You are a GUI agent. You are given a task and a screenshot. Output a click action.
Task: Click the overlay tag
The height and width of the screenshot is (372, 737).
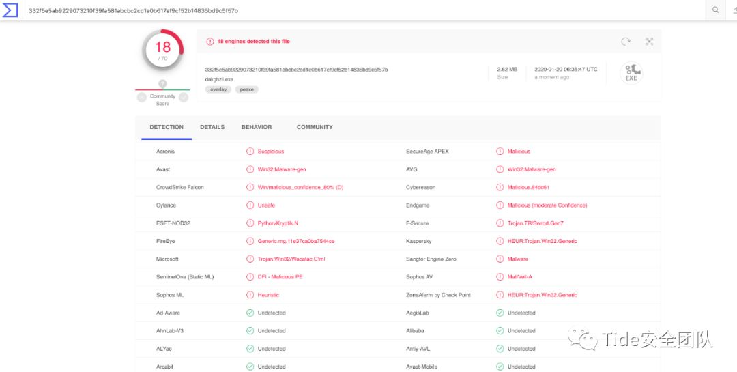coord(218,89)
